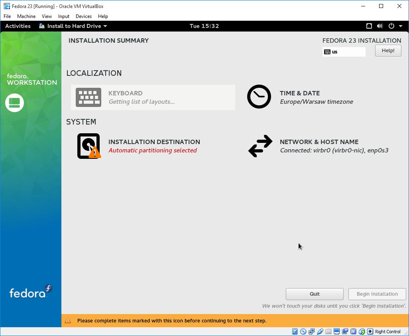Click the power icon in top bar

(x=391, y=26)
